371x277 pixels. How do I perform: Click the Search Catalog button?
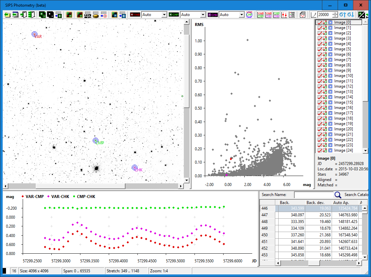(x=356, y=195)
